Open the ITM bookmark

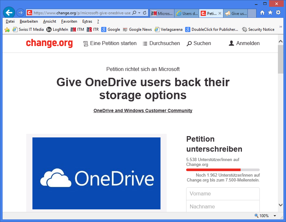77,29
